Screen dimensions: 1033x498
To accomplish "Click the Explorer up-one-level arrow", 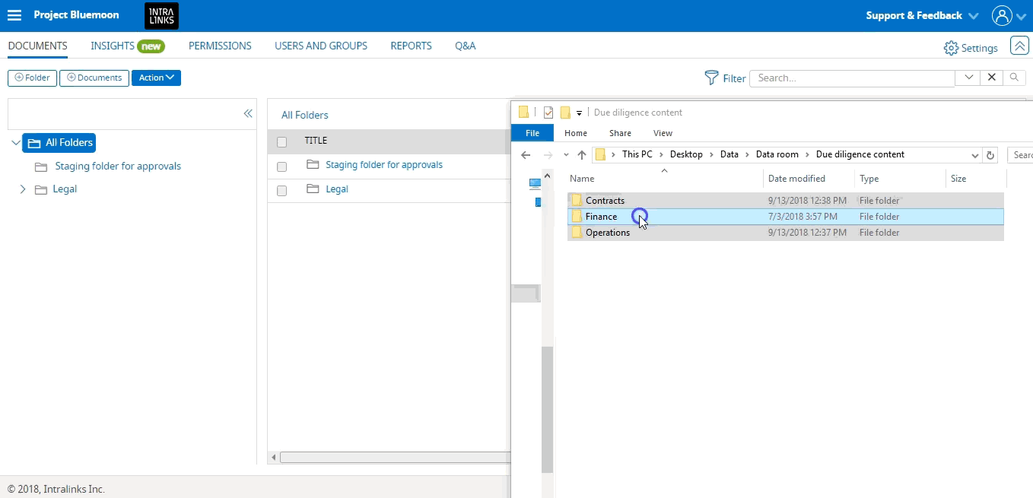I will click(x=582, y=154).
